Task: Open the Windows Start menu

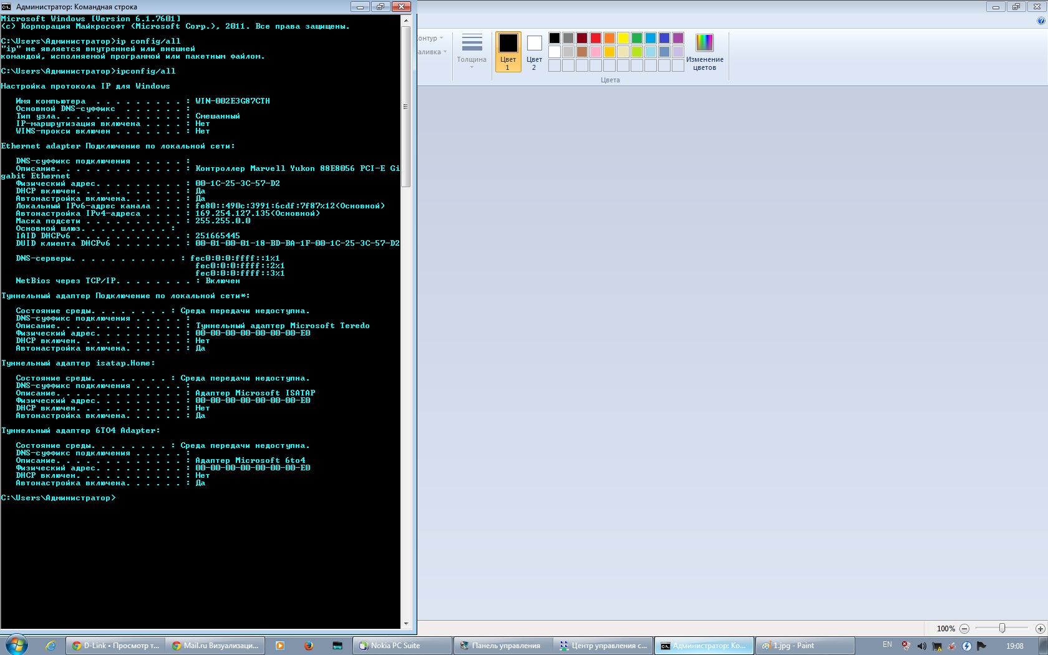Action: point(17,645)
